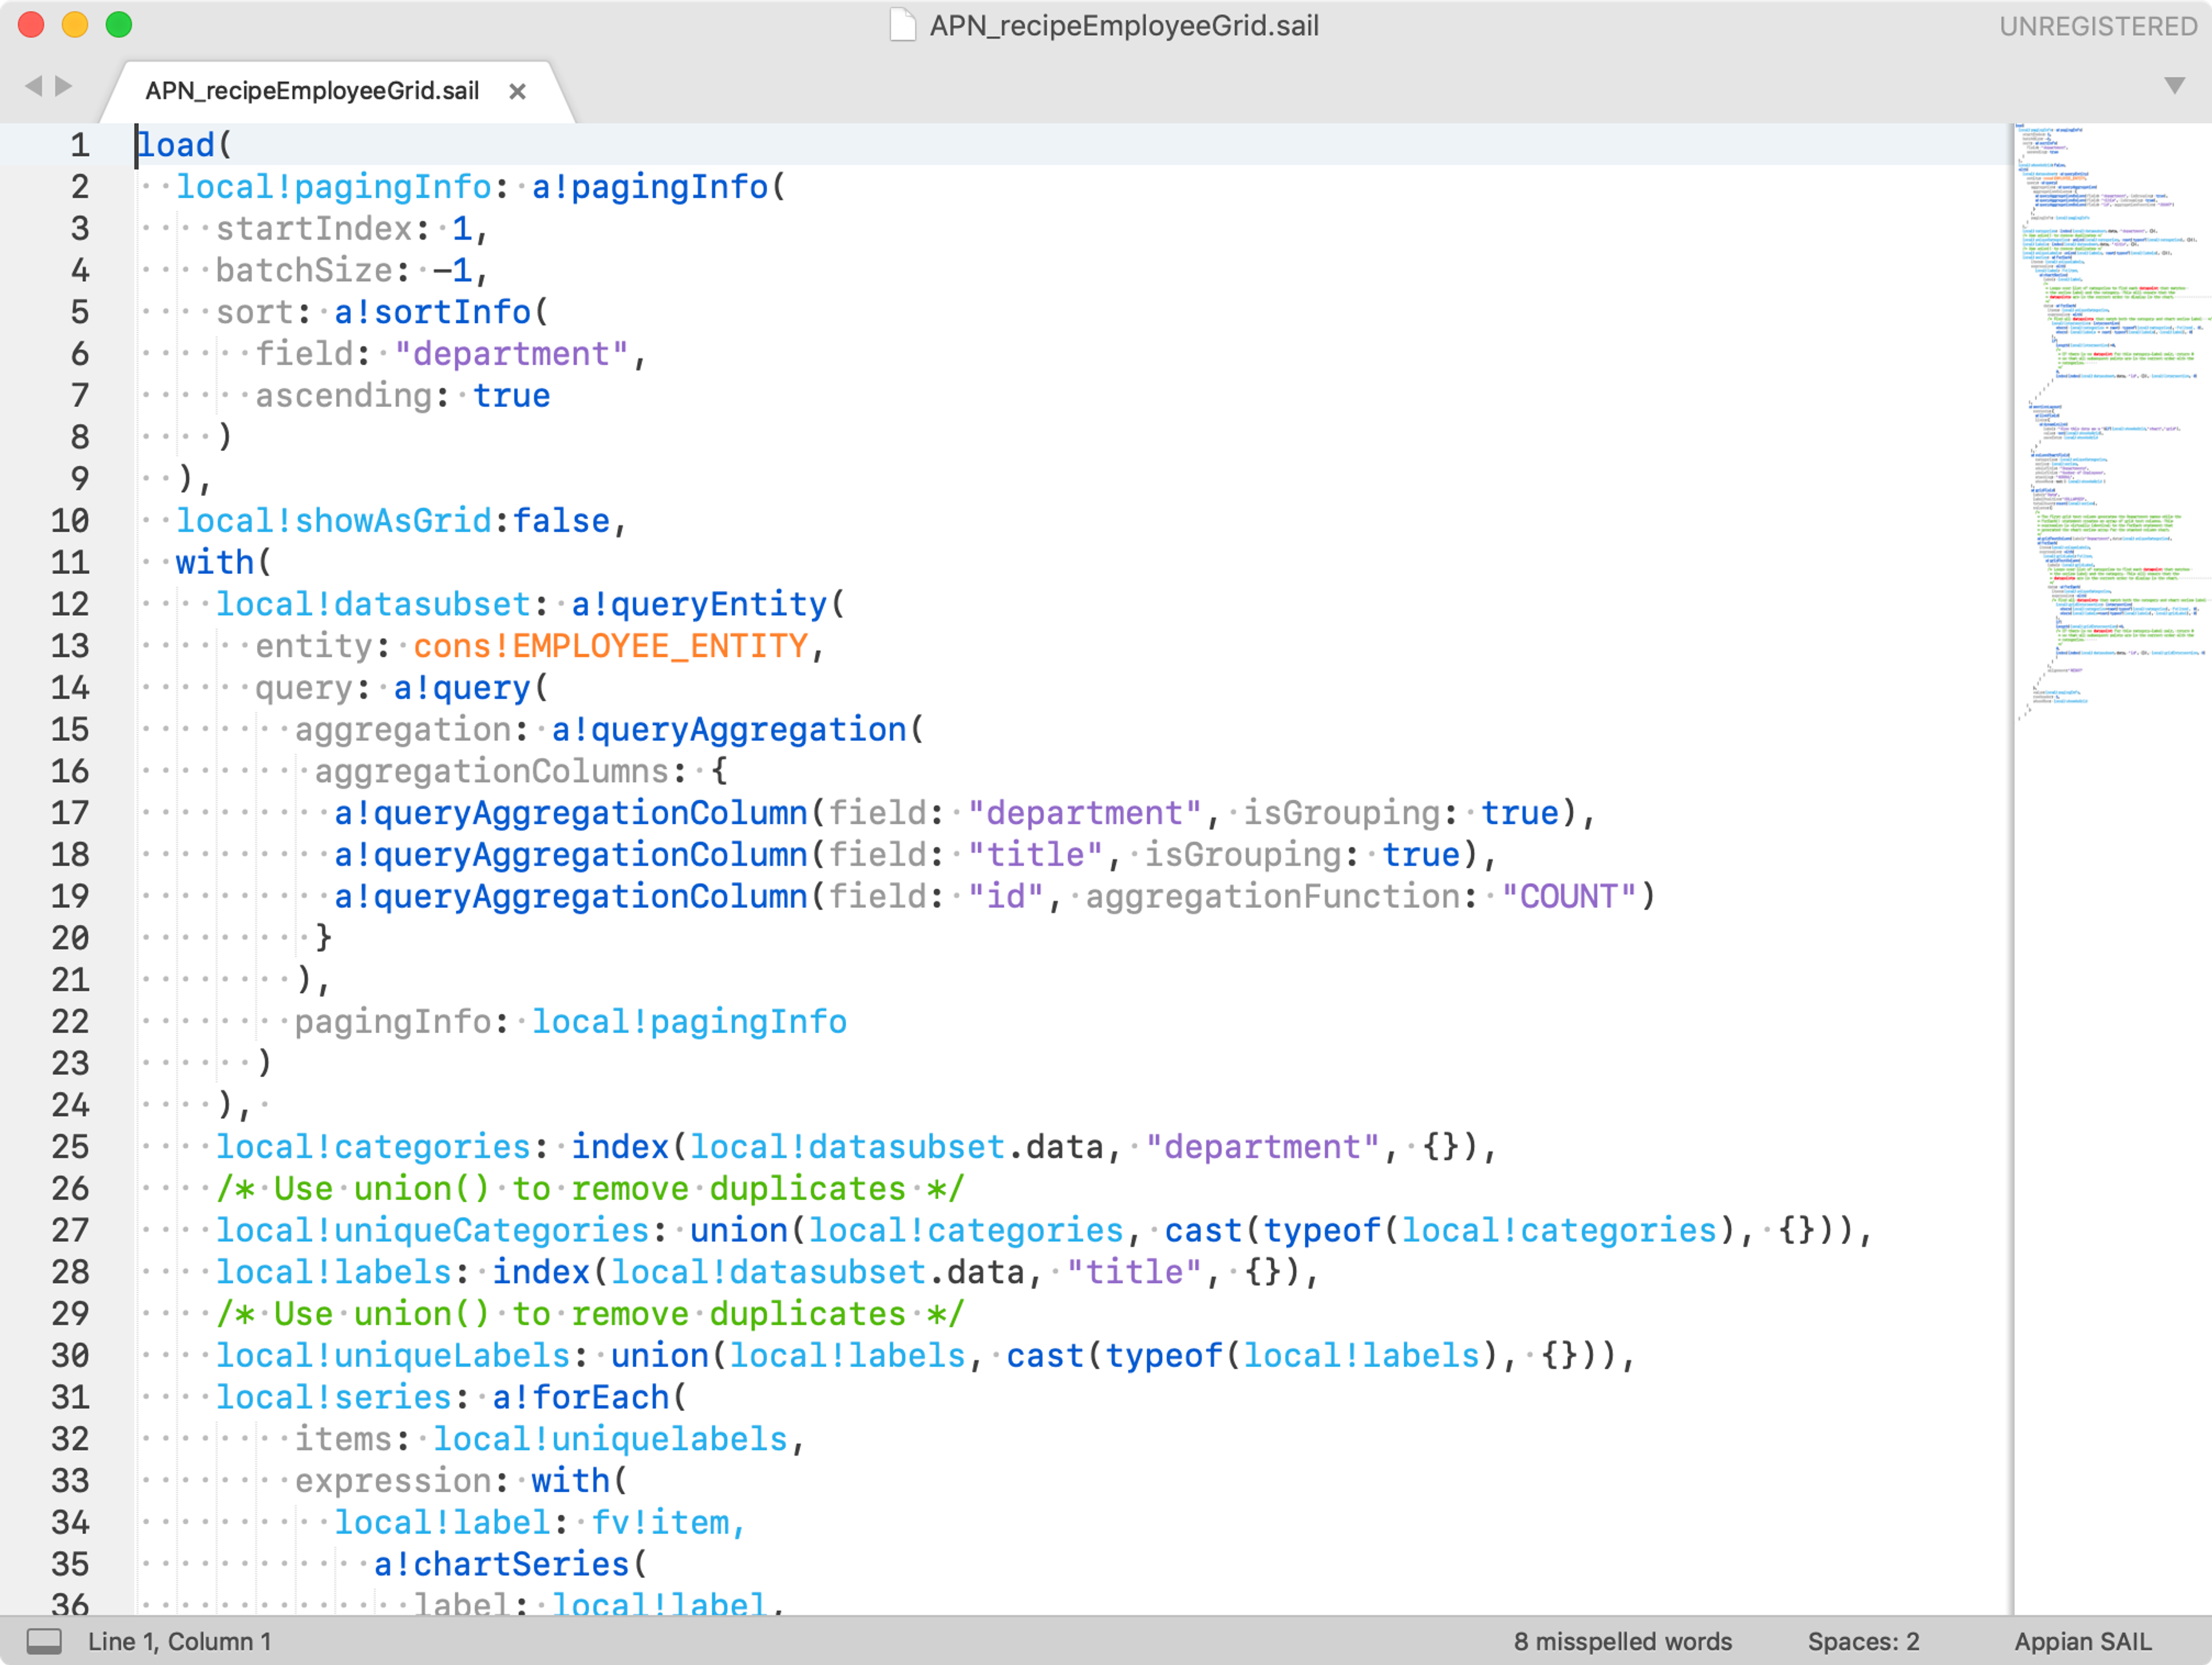This screenshot has height=1665, width=2212.
Task: Click the Line 1, Column 1 status
Action: [179, 1641]
